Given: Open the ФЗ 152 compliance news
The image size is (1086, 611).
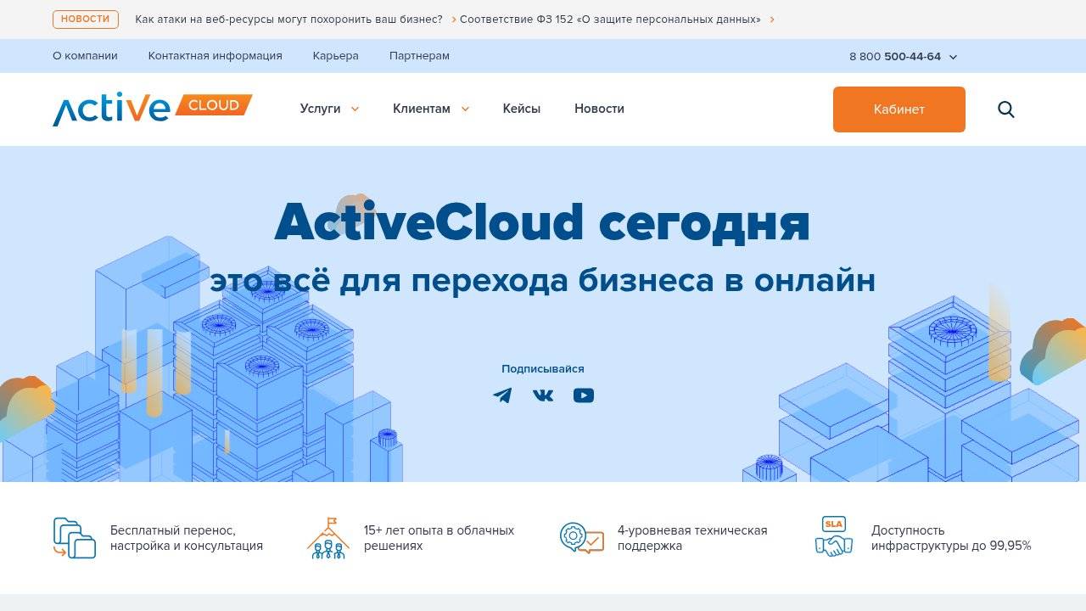Looking at the screenshot, I should click(610, 19).
